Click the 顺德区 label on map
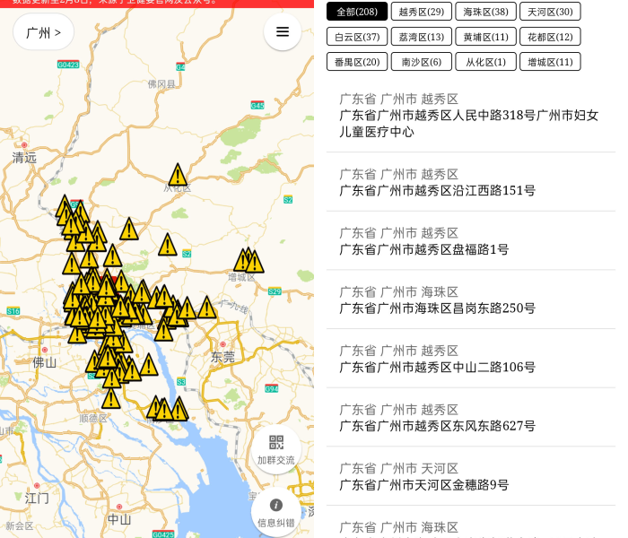This screenshot has width=628, height=538. click(x=93, y=419)
